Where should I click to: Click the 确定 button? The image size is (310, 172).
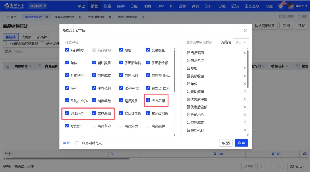pos(241,143)
